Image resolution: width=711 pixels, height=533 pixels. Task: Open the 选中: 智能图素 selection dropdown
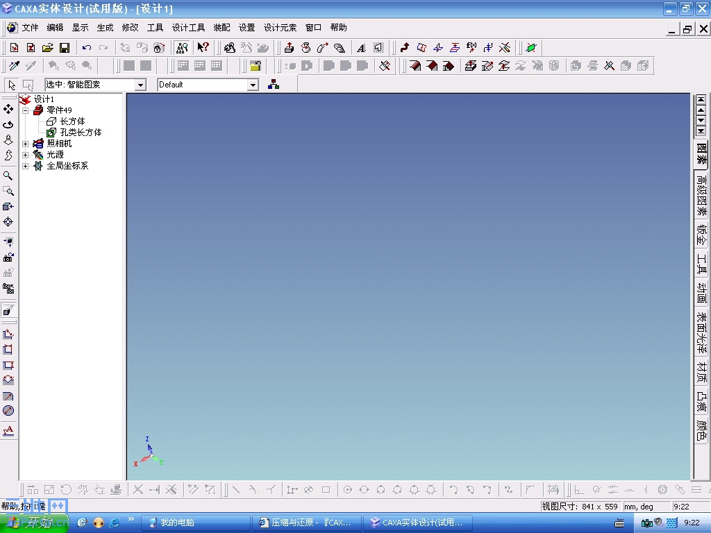[140, 85]
